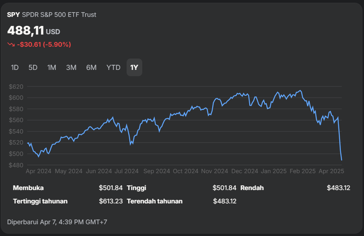The image size is (364, 236).
Task: Click the Nov 2024 axis label
Action: 215,171
